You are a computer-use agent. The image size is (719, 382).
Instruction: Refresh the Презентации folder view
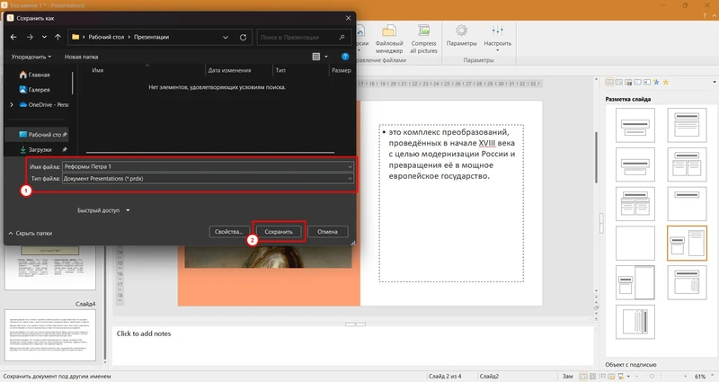click(243, 37)
